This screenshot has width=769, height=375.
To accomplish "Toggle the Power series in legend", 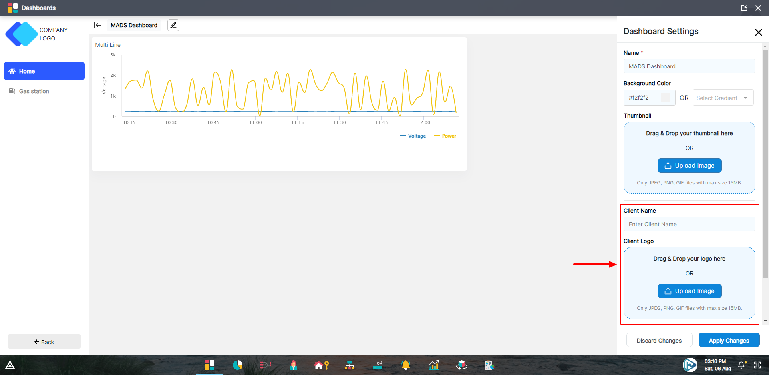I will 445,136.
